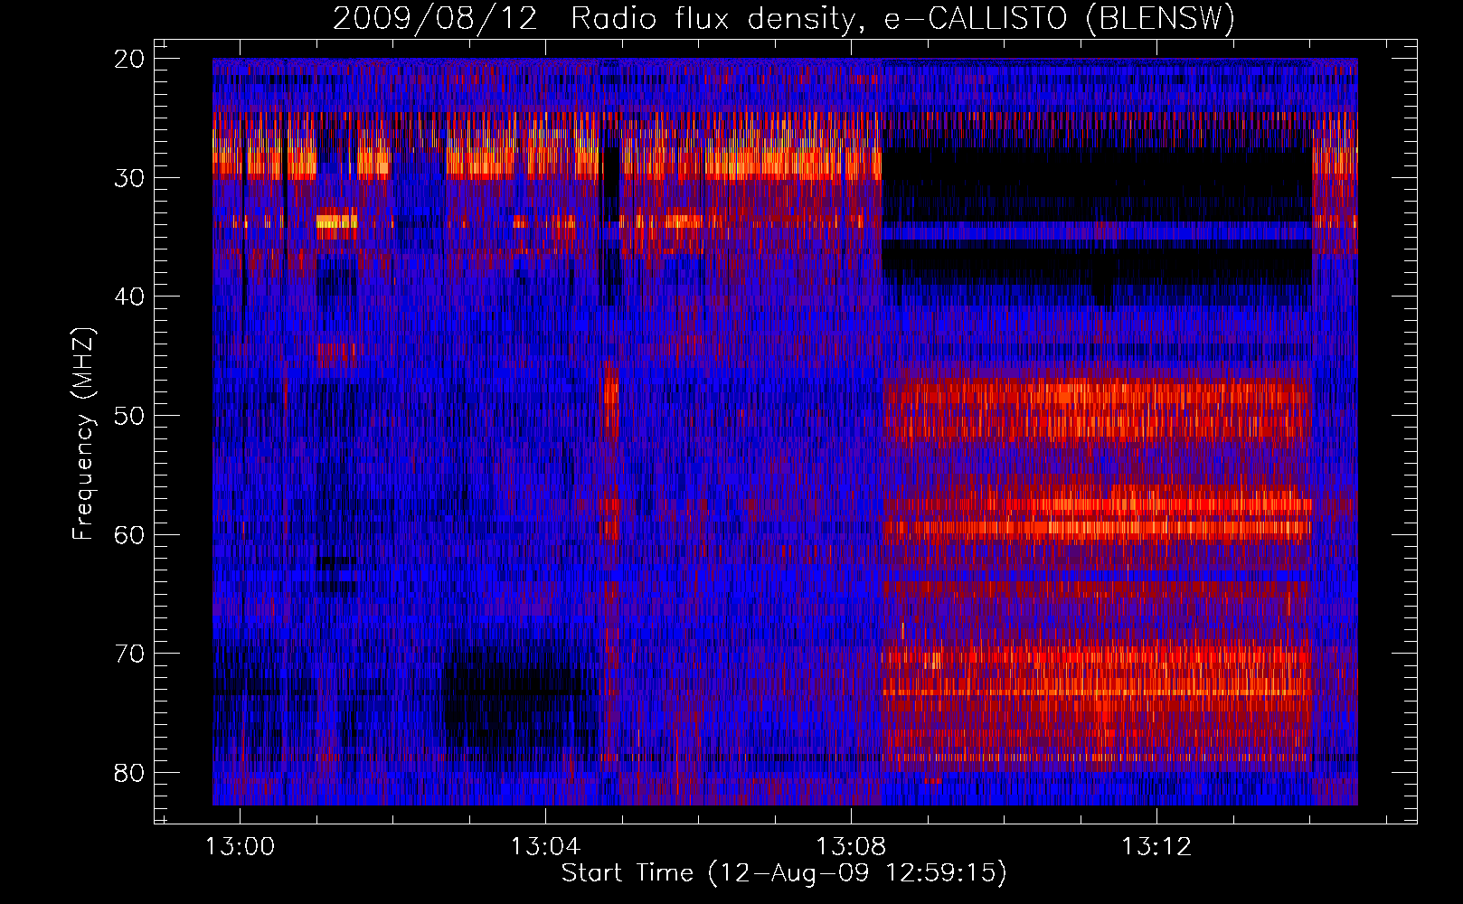The image size is (1463, 904).
Task: Select the '13:12' time tick label
Action: [1156, 847]
